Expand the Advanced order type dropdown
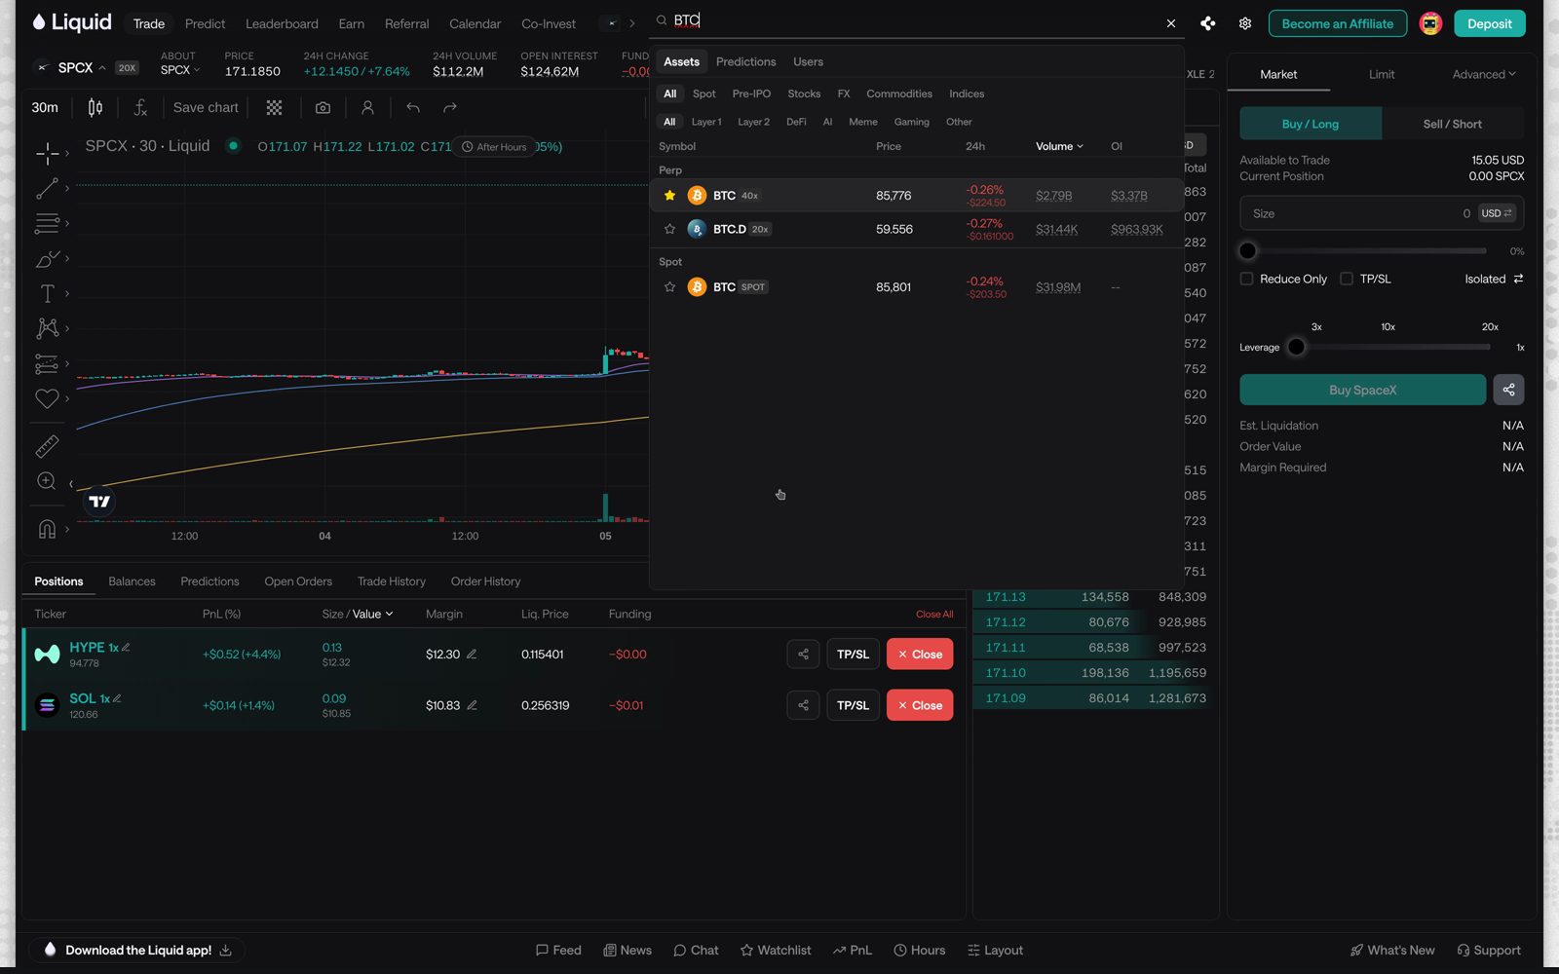This screenshot has width=1559, height=974. [1484, 74]
